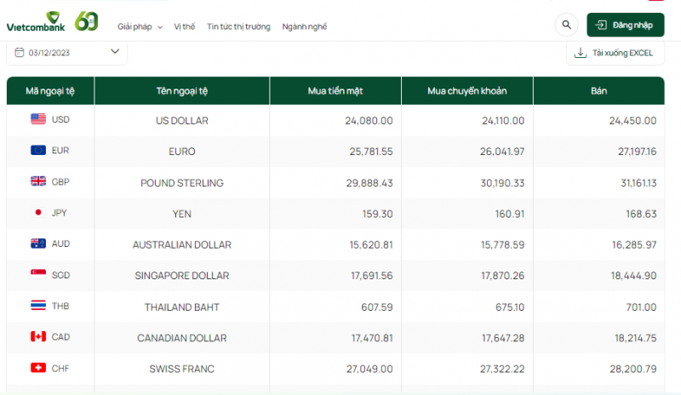Click the AUD flag icon

[38, 243]
